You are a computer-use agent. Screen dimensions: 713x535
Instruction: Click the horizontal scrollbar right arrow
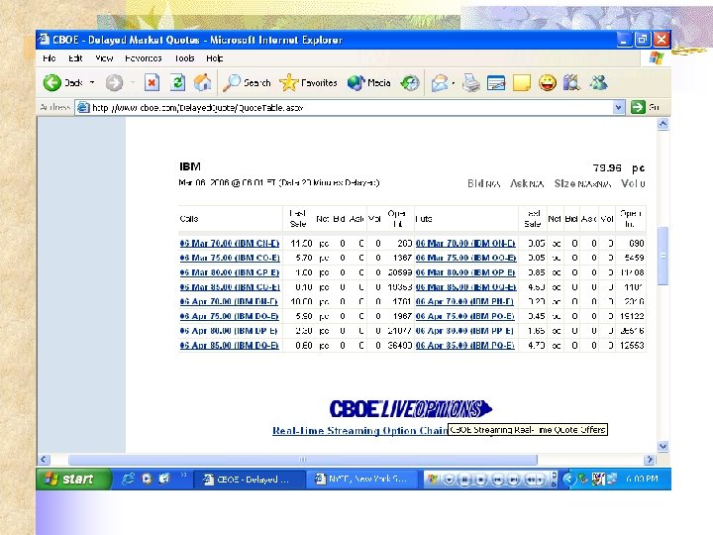[x=651, y=460]
